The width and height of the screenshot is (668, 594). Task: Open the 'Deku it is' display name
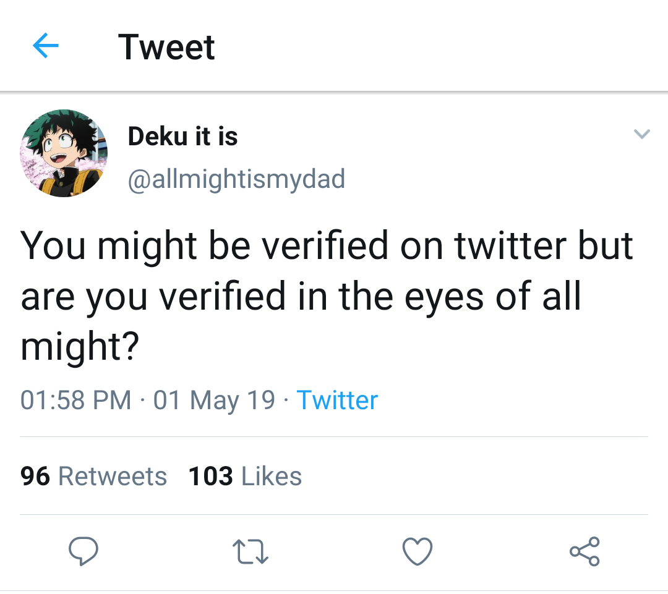point(182,136)
